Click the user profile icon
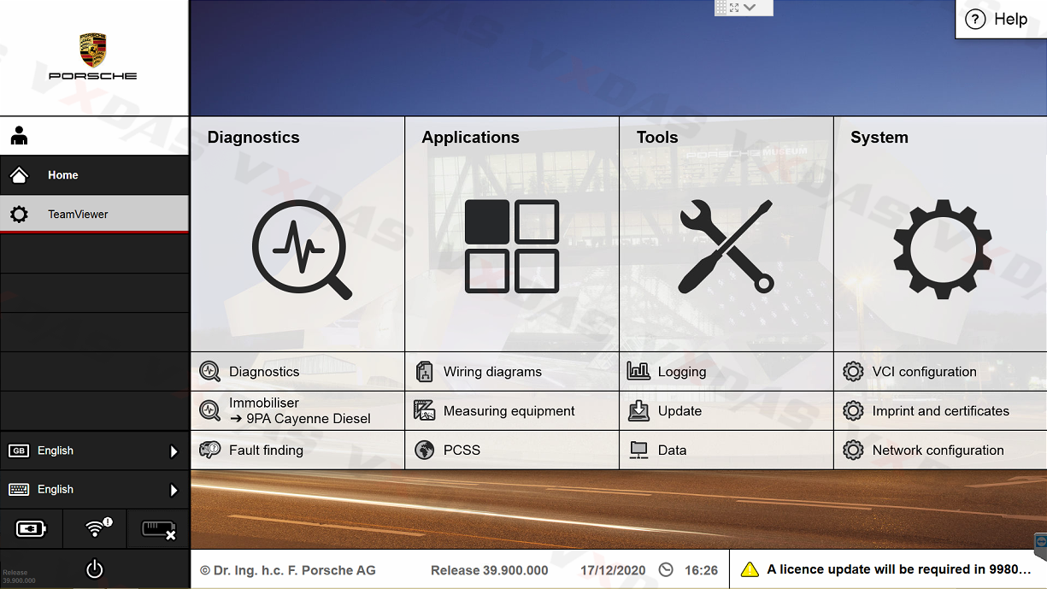The height and width of the screenshot is (589, 1047). pos(20,136)
